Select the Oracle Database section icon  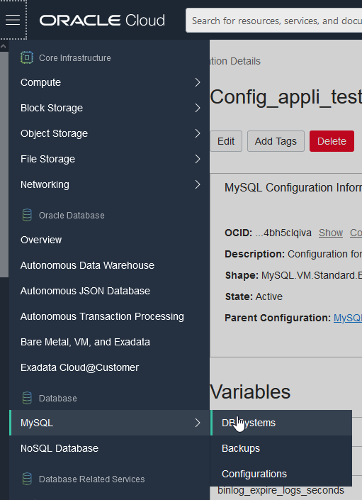[x=27, y=215]
